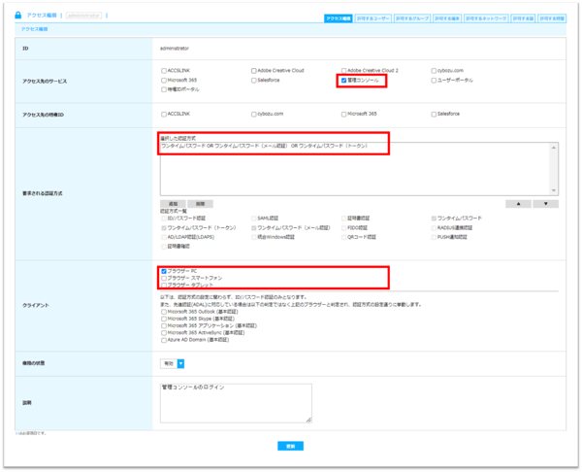Image resolution: width=582 pixels, height=472 pixels.
Task: Check Microsoft 365 in the アクセス先のサービス row
Action: tap(164, 81)
